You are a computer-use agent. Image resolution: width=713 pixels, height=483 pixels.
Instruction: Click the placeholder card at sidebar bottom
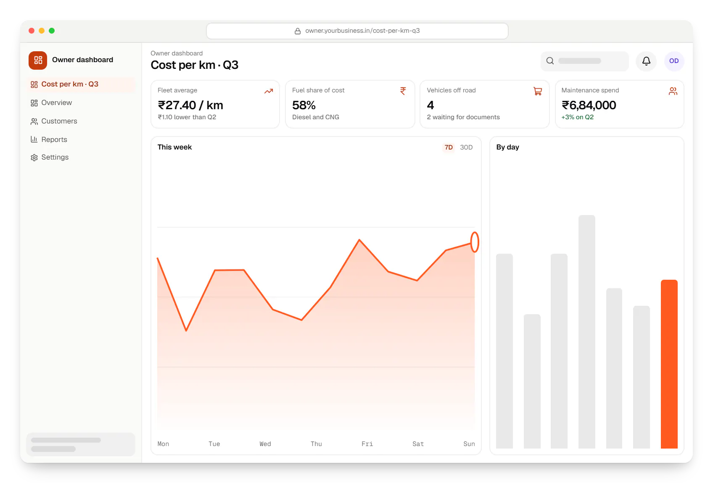coord(81,444)
